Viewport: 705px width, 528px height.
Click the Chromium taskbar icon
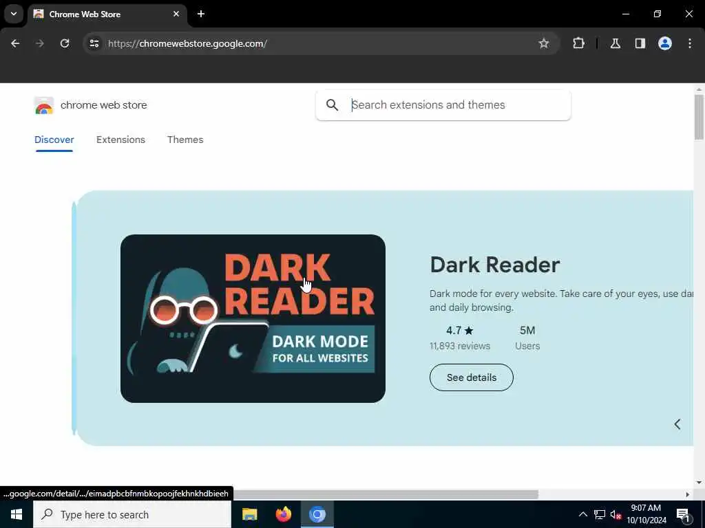coord(317,514)
